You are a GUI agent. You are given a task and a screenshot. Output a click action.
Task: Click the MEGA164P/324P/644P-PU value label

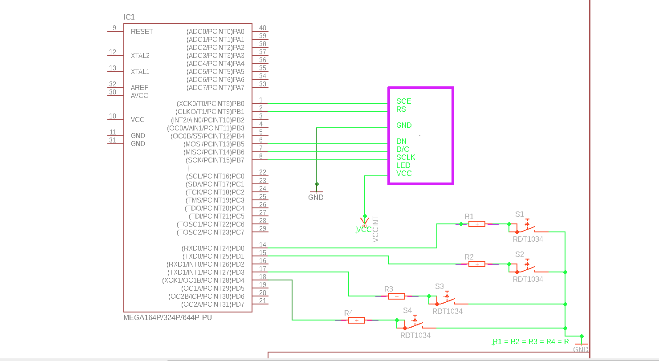pyautogui.click(x=167, y=318)
